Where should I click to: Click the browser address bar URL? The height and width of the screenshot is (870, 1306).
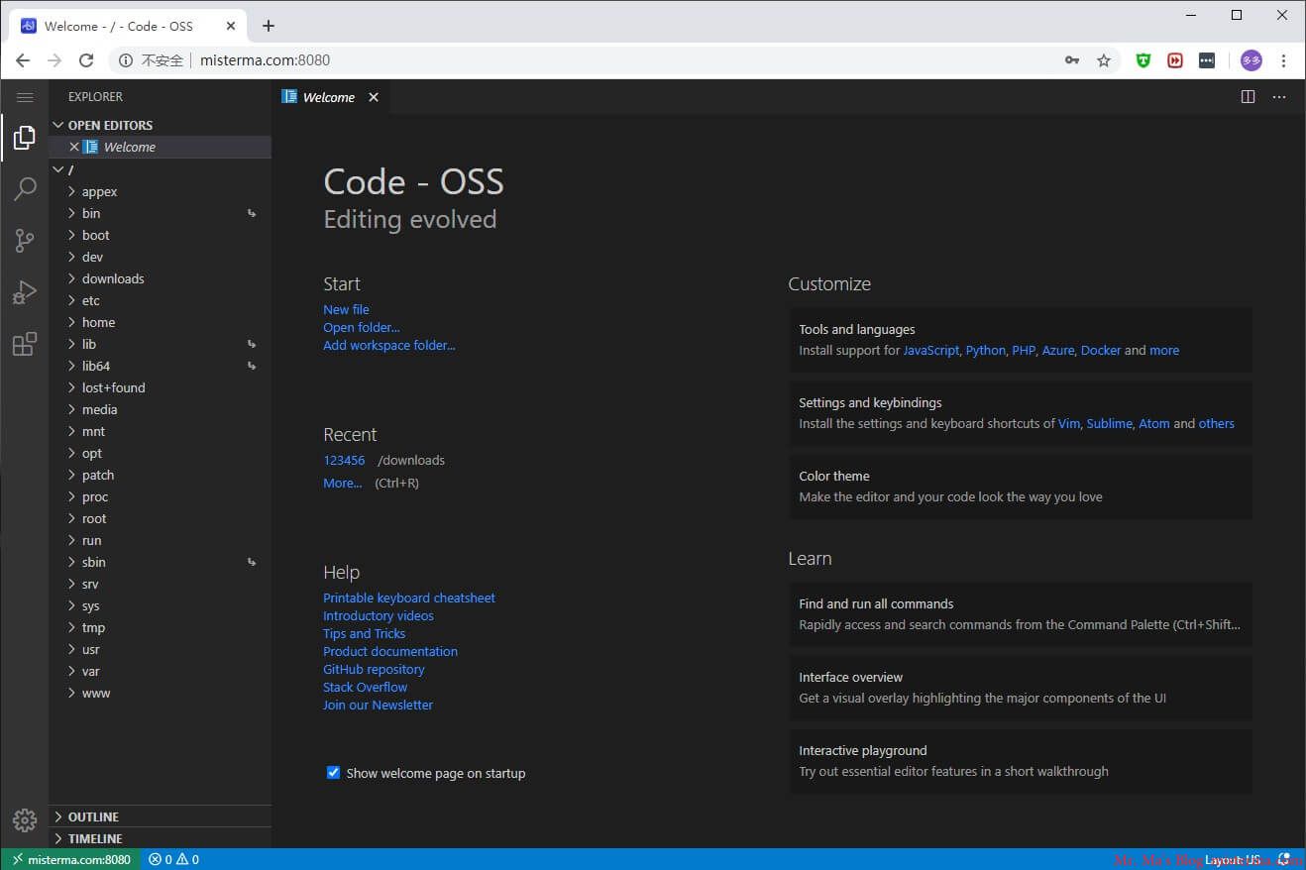tap(265, 60)
